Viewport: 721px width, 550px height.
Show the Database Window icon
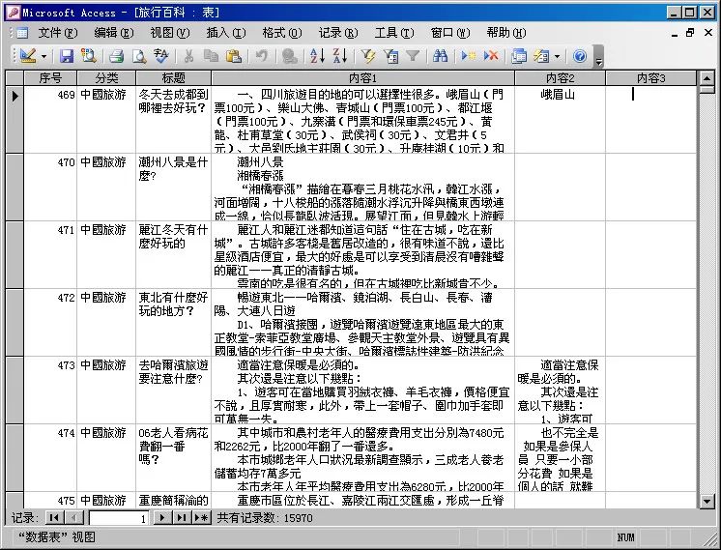(519, 56)
